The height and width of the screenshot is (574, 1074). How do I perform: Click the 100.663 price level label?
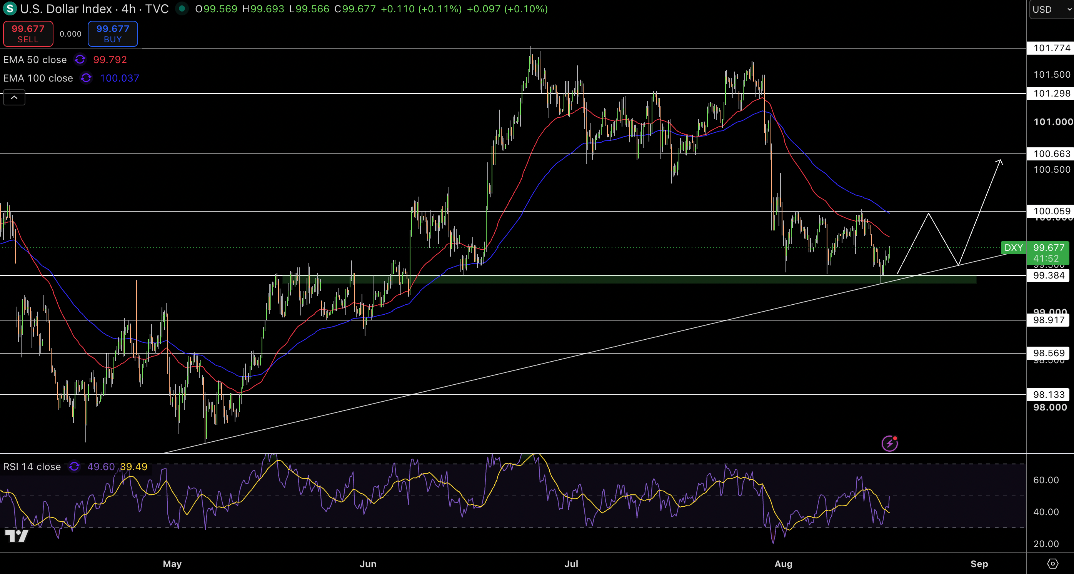click(1051, 154)
